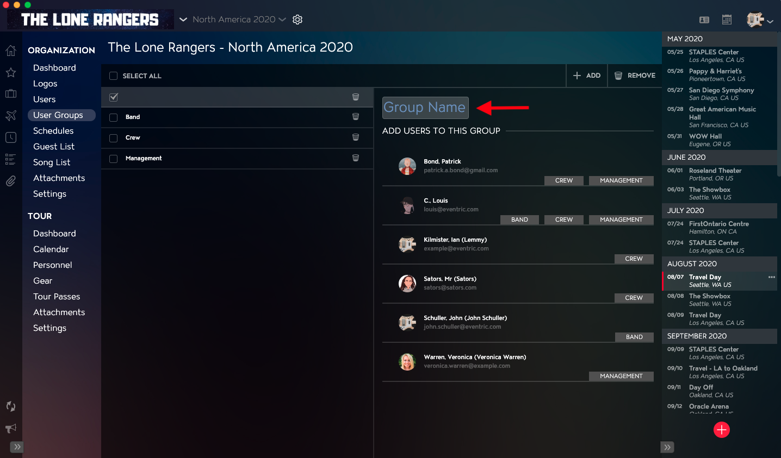Open Guest List menu item

pos(54,147)
